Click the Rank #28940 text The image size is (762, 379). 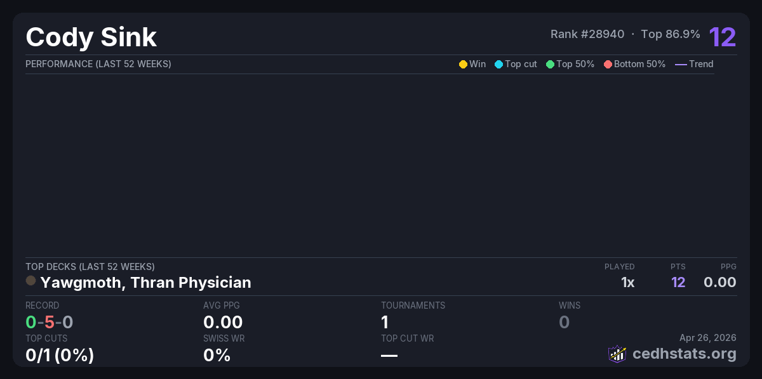point(587,34)
